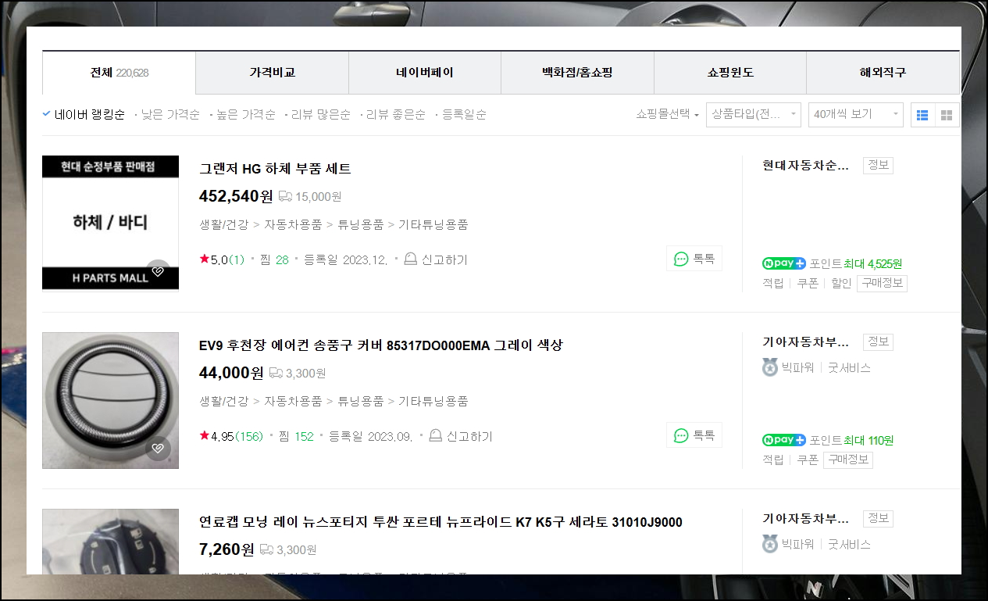
Task: Switch to list view icon
Action: (922, 115)
